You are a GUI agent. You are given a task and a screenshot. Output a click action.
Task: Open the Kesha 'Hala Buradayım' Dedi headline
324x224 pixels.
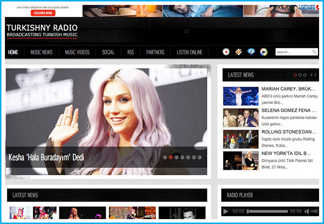click(46, 157)
